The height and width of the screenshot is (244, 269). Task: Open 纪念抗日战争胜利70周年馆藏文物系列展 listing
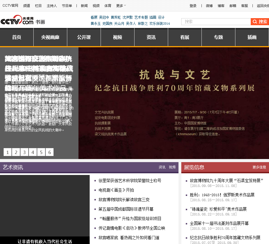pos(225,238)
